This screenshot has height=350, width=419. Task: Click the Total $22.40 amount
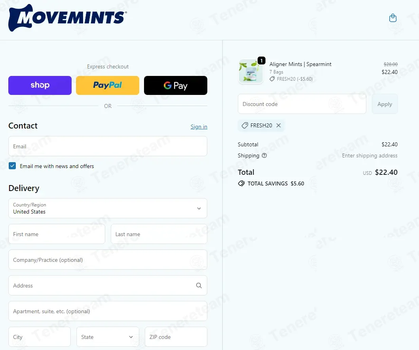coord(386,172)
